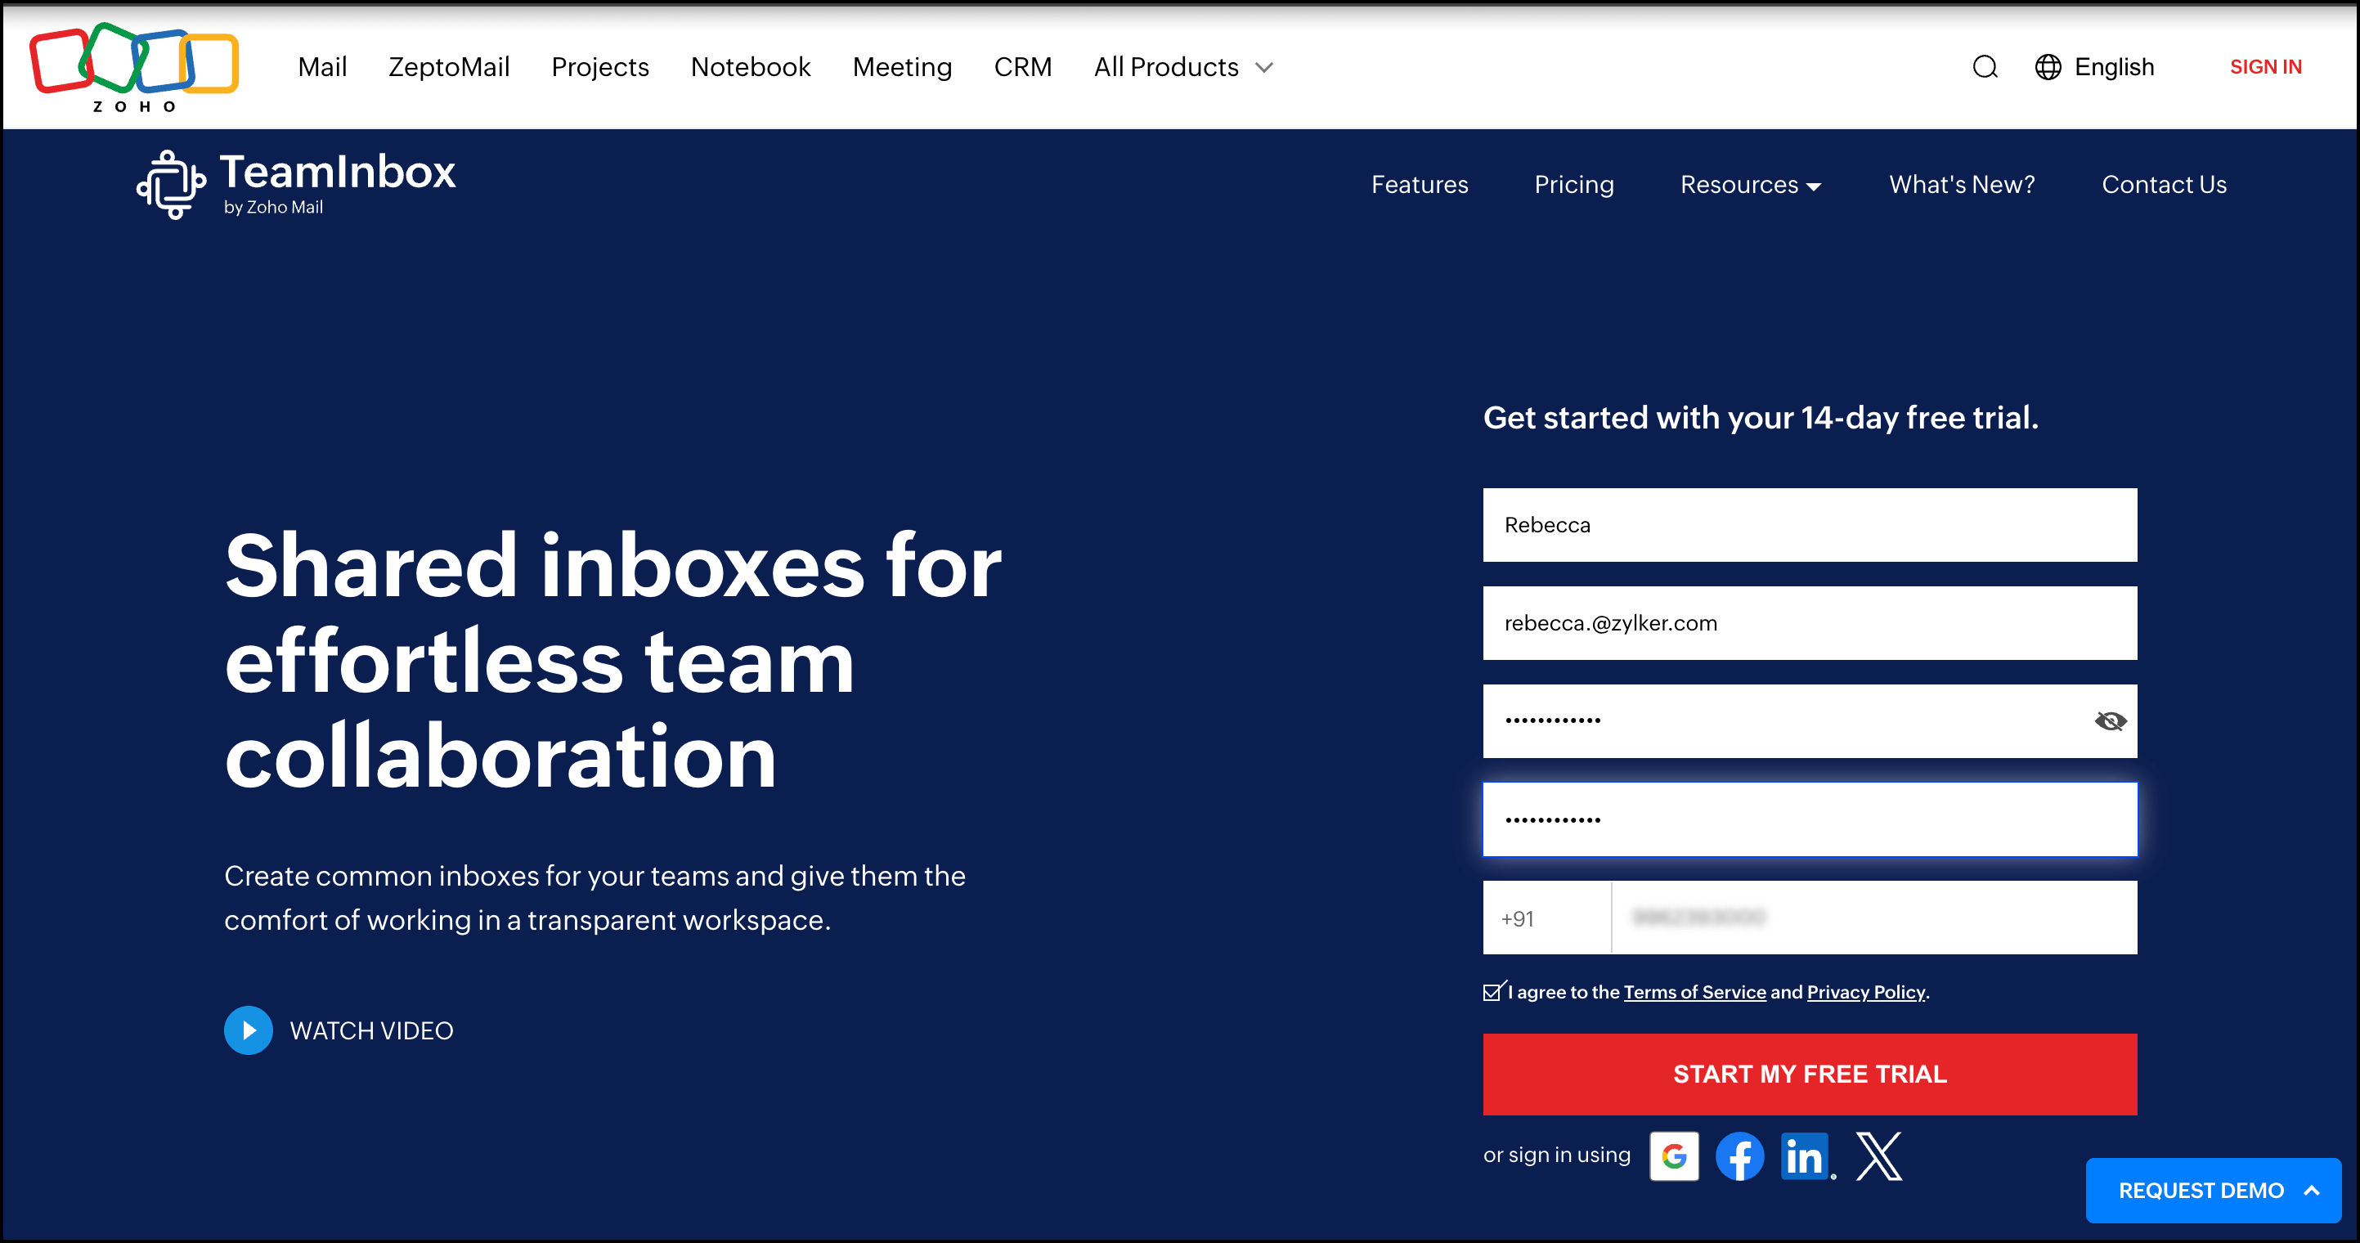The width and height of the screenshot is (2360, 1243).
Task: Click the SIGN IN button
Action: tap(2266, 67)
